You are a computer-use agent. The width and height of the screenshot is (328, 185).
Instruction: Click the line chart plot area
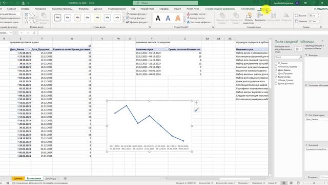pos(149,124)
